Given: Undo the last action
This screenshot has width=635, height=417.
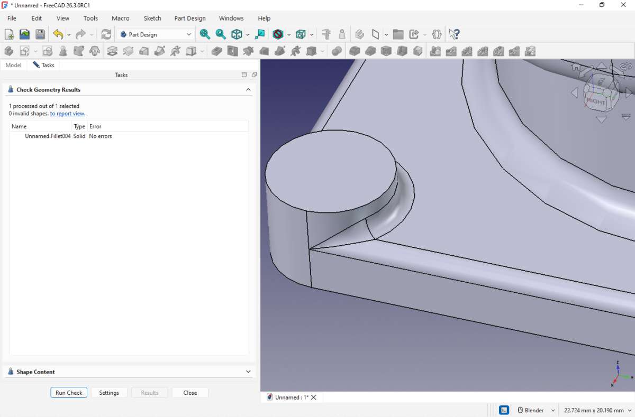Looking at the screenshot, I should (x=58, y=34).
